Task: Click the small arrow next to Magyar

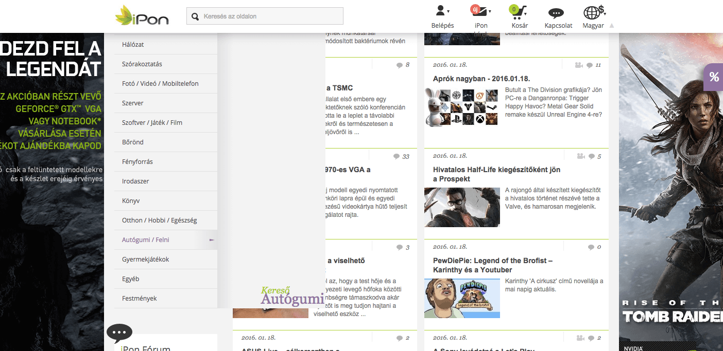Action: pyautogui.click(x=611, y=26)
